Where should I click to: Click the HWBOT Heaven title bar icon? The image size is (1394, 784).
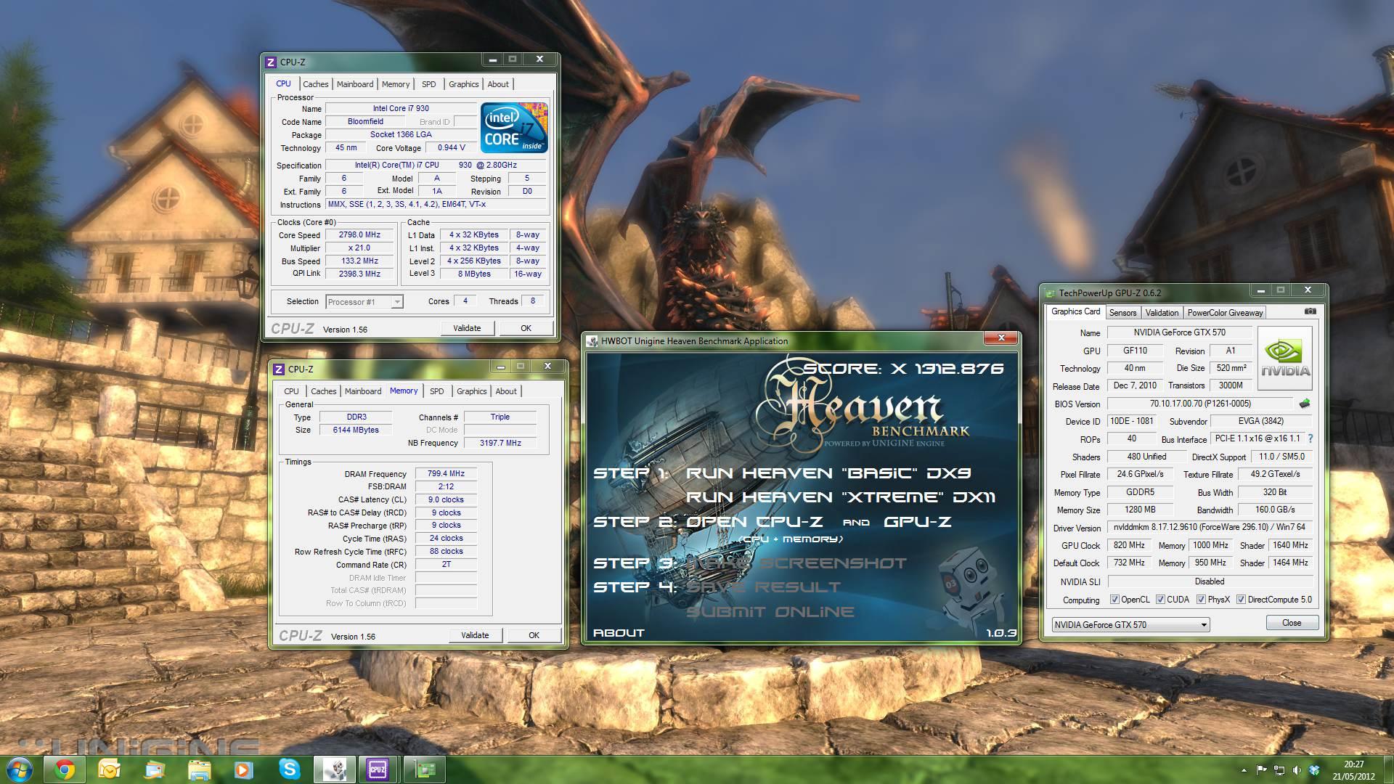coord(592,341)
